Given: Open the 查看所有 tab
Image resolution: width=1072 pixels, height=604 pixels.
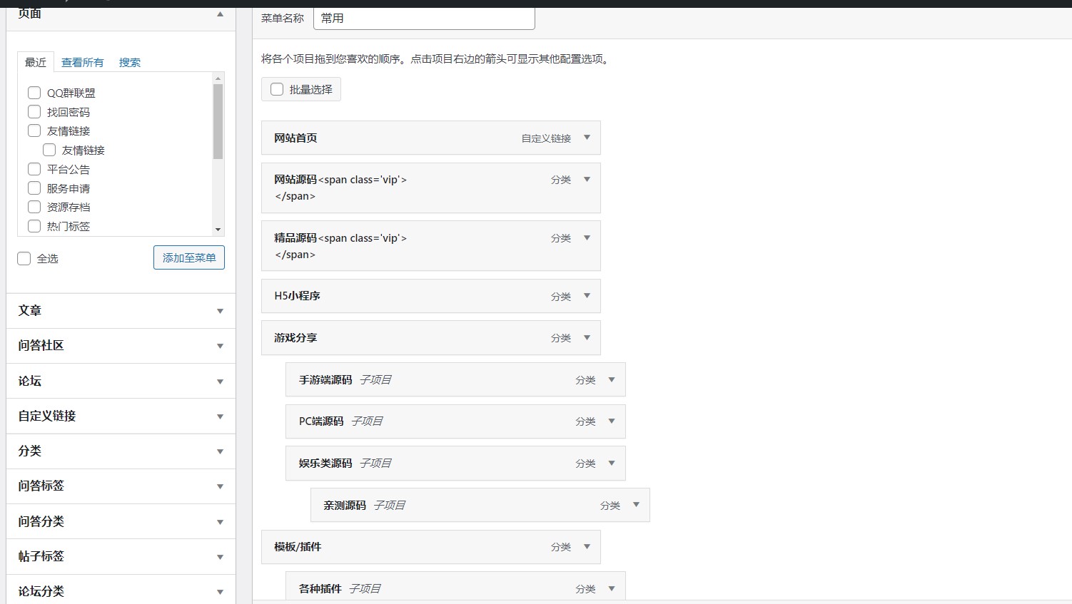Looking at the screenshot, I should click(82, 63).
